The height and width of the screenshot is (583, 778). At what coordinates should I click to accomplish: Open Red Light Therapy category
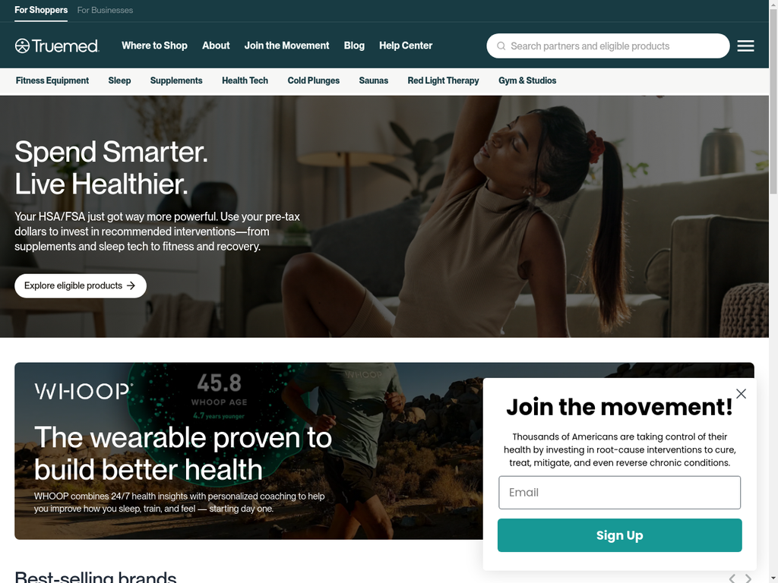point(443,80)
